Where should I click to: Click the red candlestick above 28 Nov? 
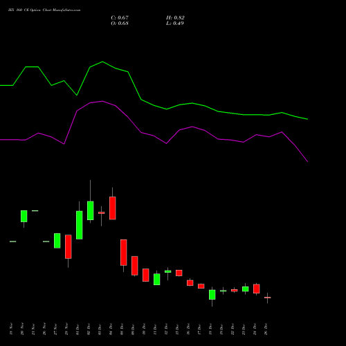[x=69, y=246]
